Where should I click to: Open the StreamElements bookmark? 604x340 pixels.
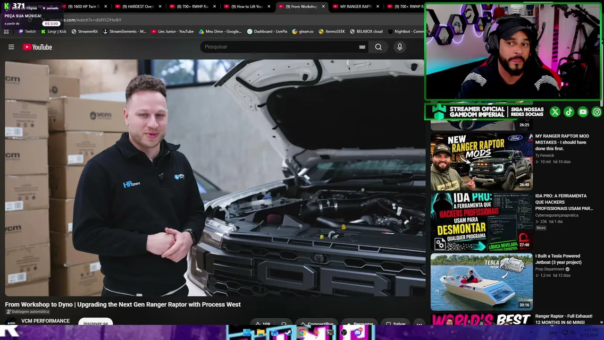tap(125, 32)
